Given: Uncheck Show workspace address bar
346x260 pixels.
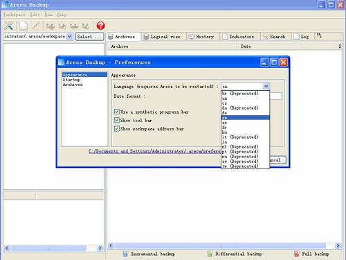Looking at the screenshot, I should (117, 128).
